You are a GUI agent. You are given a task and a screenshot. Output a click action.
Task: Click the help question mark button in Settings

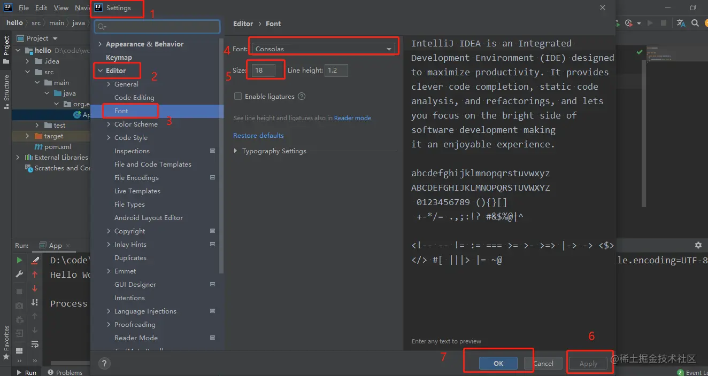point(104,364)
